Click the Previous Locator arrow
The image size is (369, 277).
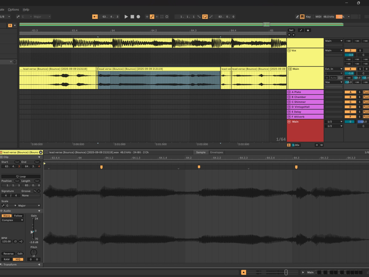(289, 35)
